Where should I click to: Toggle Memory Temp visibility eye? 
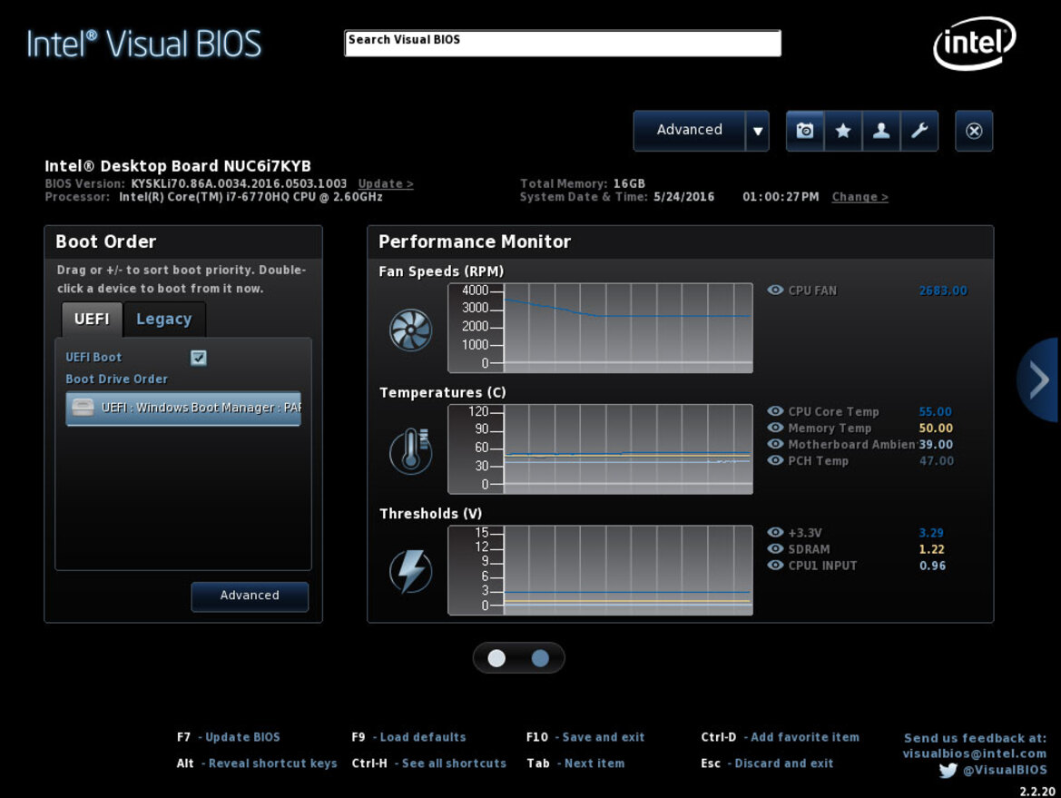click(775, 427)
